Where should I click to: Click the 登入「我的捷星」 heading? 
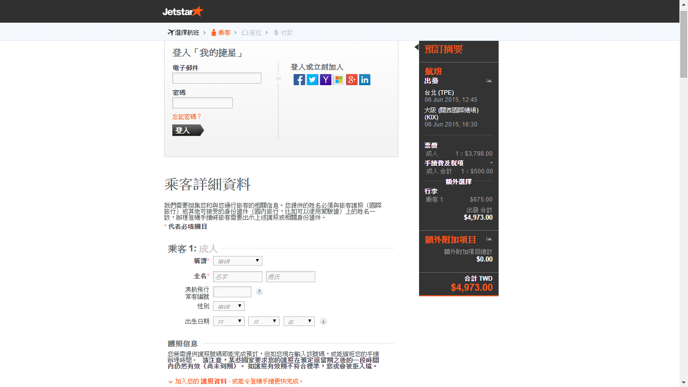click(209, 53)
